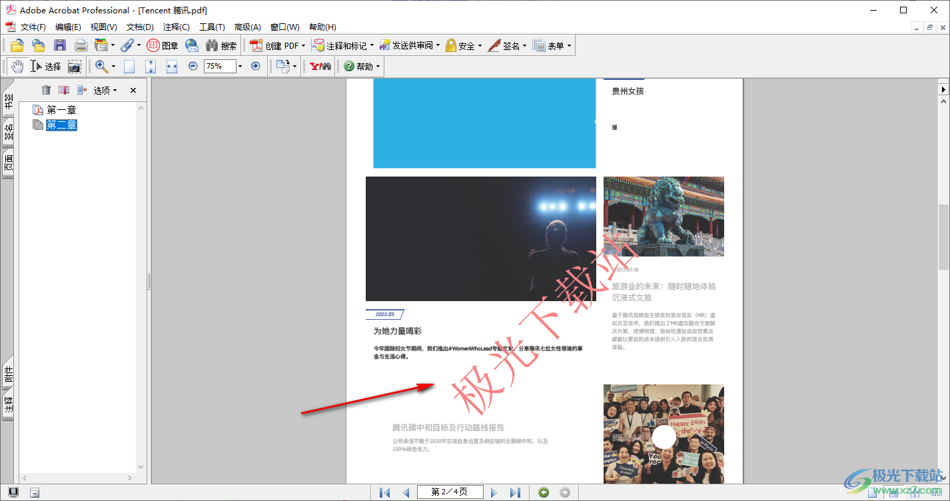The height and width of the screenshot is (501, 950).
Task: Click the paperclip attach file icon
Action: pyautogui.click(x=127, y=45)
